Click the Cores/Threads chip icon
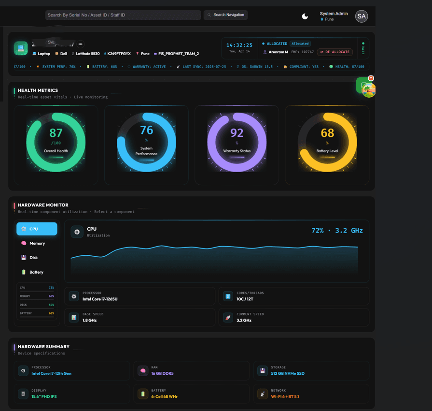Viewport: 432px width, 411px height. pos(228,296)
